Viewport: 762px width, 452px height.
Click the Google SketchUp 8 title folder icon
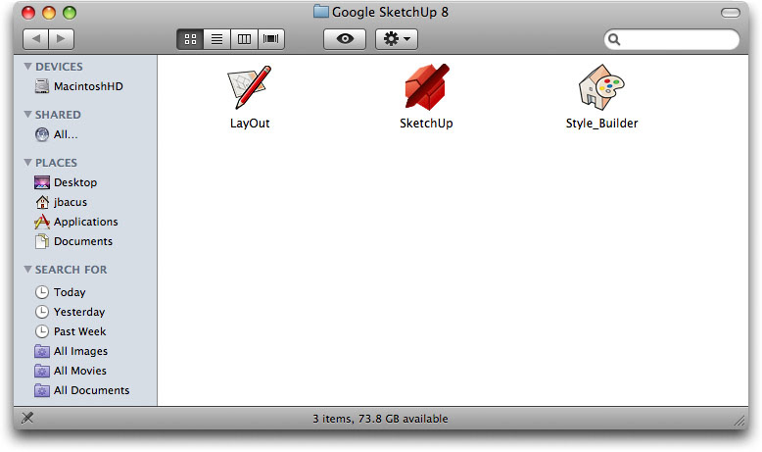[320, 12]
